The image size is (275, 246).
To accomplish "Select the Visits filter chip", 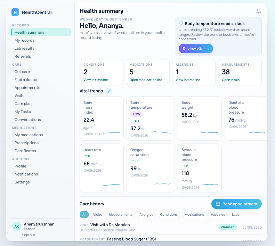I will pos(97,215).
